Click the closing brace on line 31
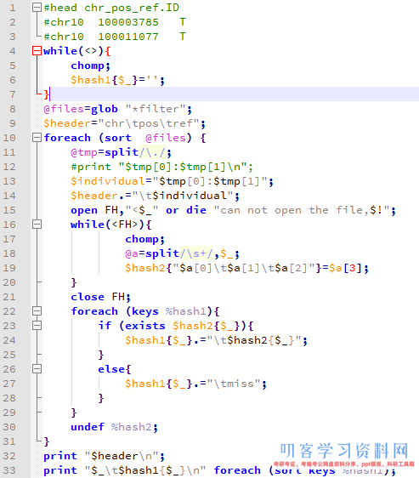 [x=46, y=441]
